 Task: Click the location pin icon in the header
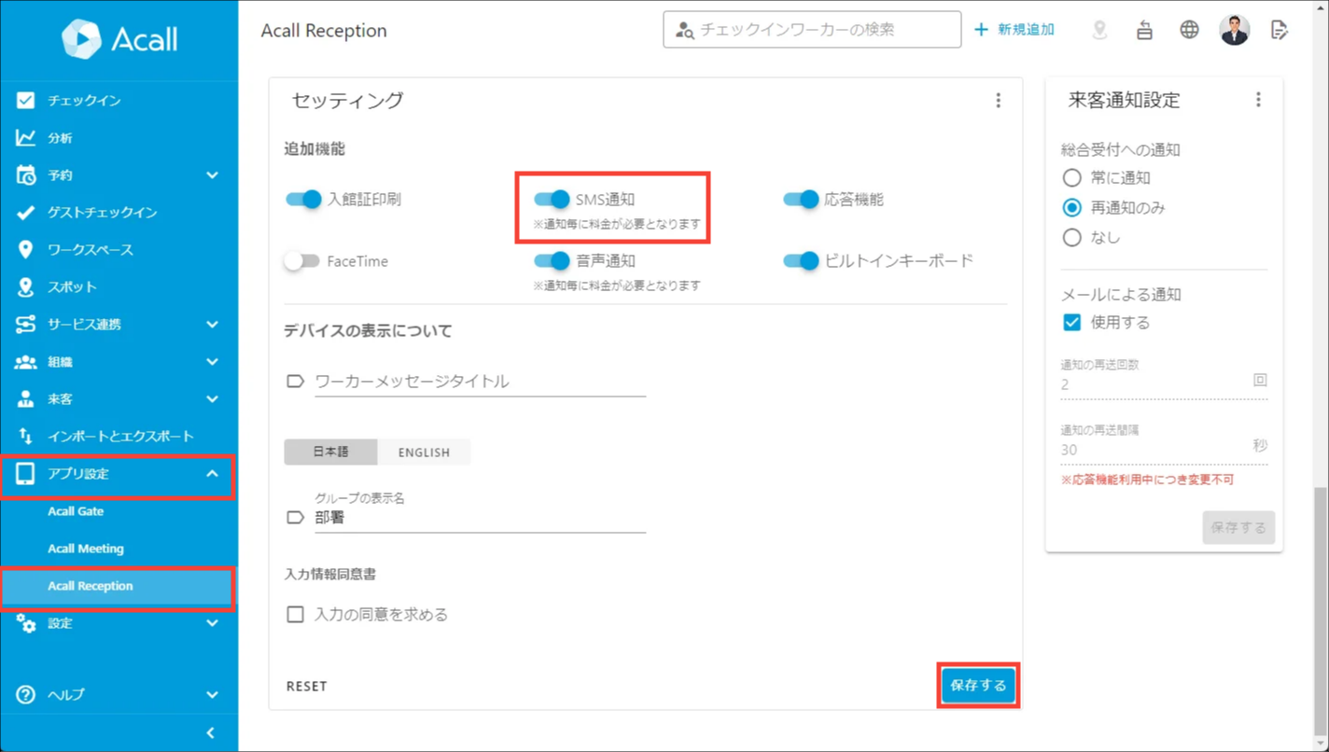(1099, 30)
